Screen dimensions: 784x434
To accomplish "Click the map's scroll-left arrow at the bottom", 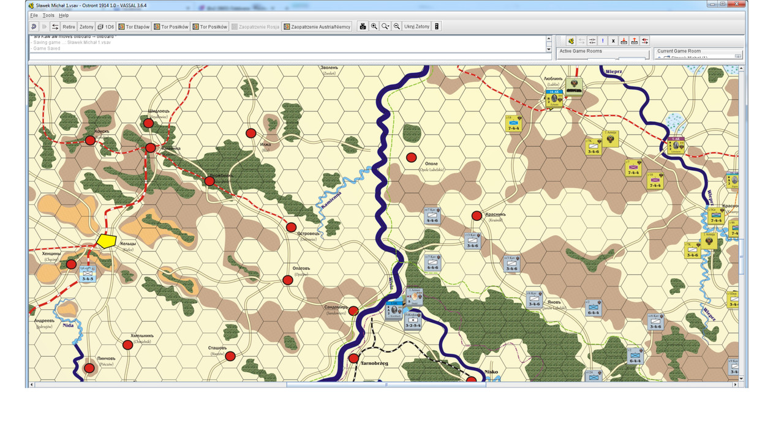I will tap(31, 384).
